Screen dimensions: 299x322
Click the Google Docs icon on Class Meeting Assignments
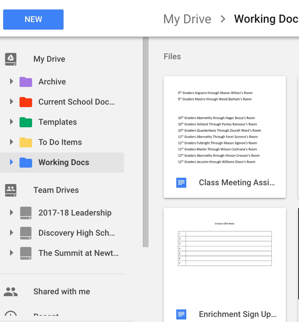click(181, 182)
